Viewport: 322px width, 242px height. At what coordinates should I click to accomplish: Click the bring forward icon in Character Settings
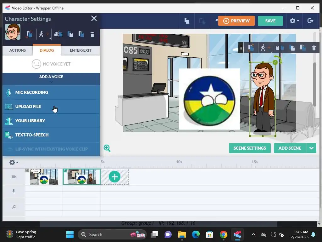[x=81, y=34]
